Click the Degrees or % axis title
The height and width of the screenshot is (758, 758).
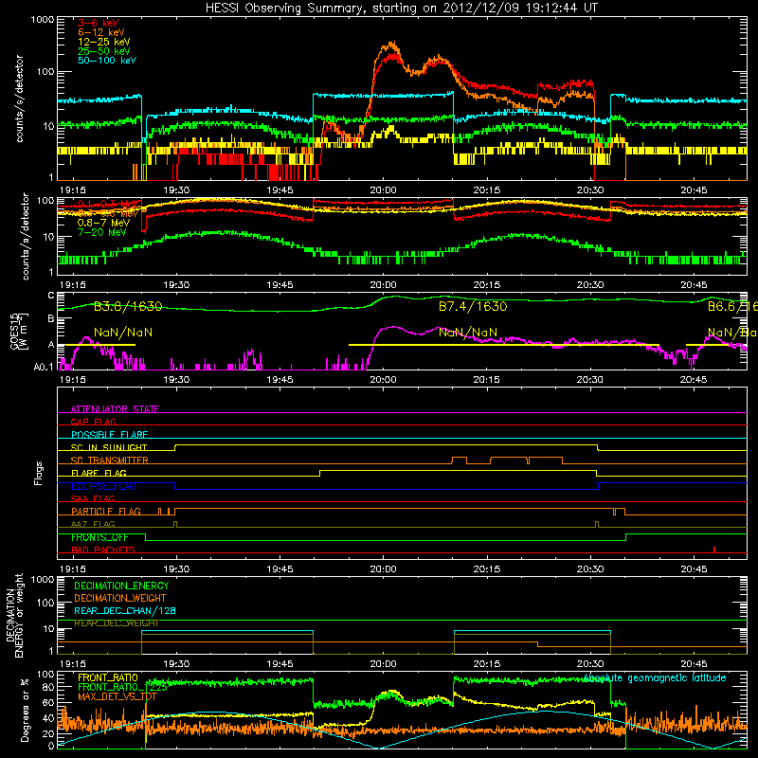click(25, 710)
